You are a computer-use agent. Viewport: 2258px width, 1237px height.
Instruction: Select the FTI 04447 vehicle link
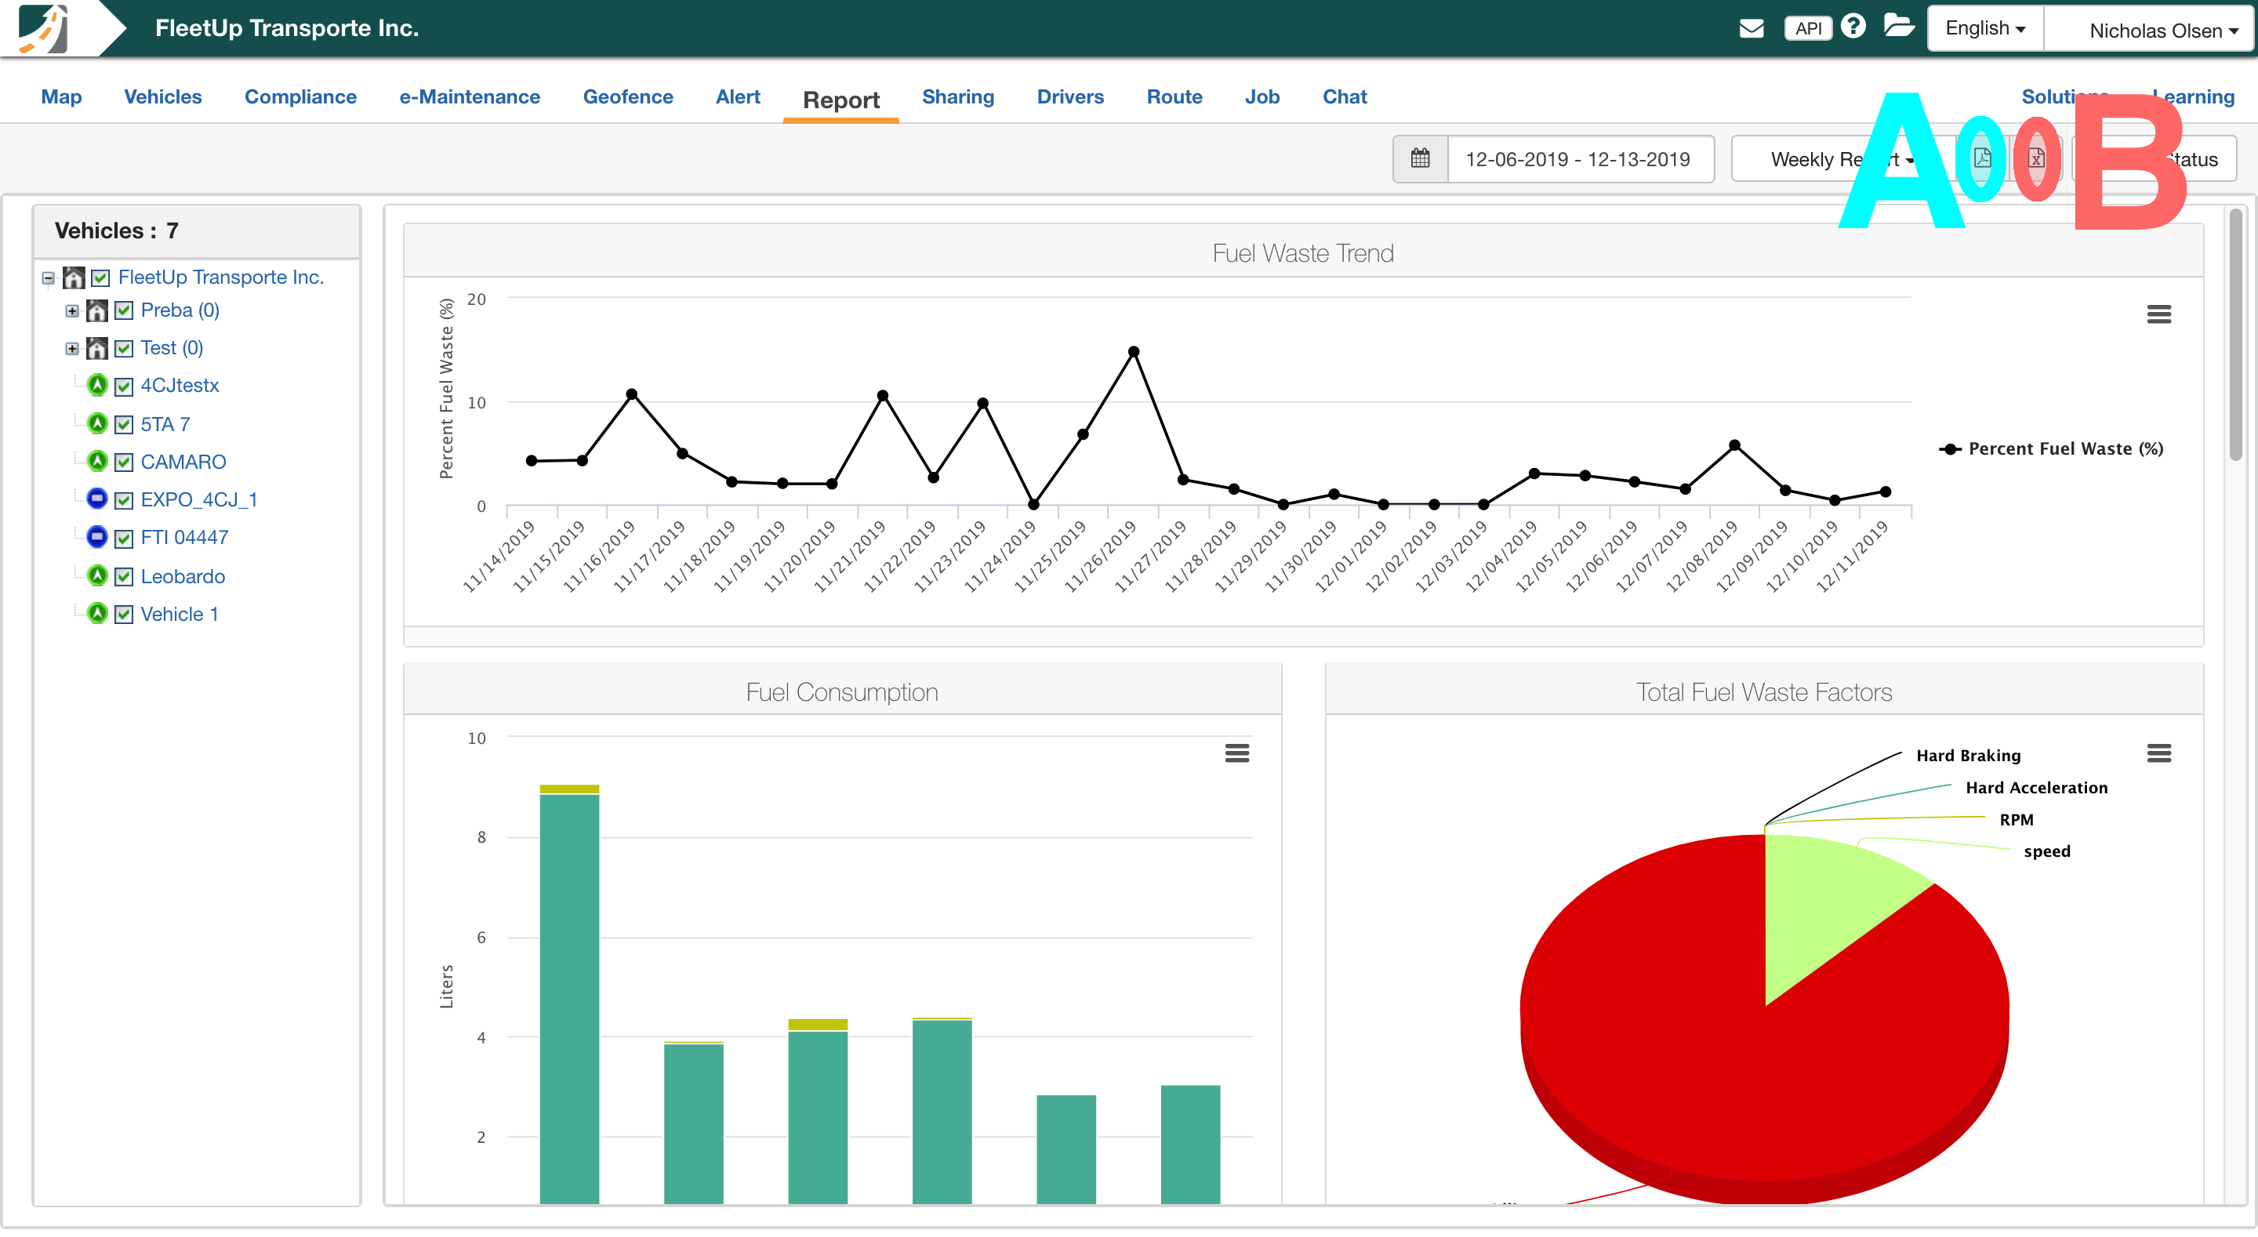click(x=184, y=536)
